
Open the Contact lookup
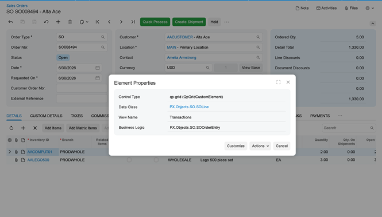pyautogui.click(x=258, y=57)
